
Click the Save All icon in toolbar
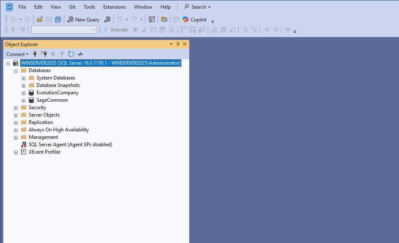click(58, 19)
